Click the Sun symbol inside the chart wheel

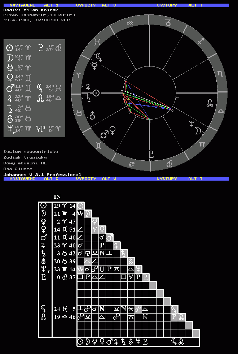[x=96, y=93]
